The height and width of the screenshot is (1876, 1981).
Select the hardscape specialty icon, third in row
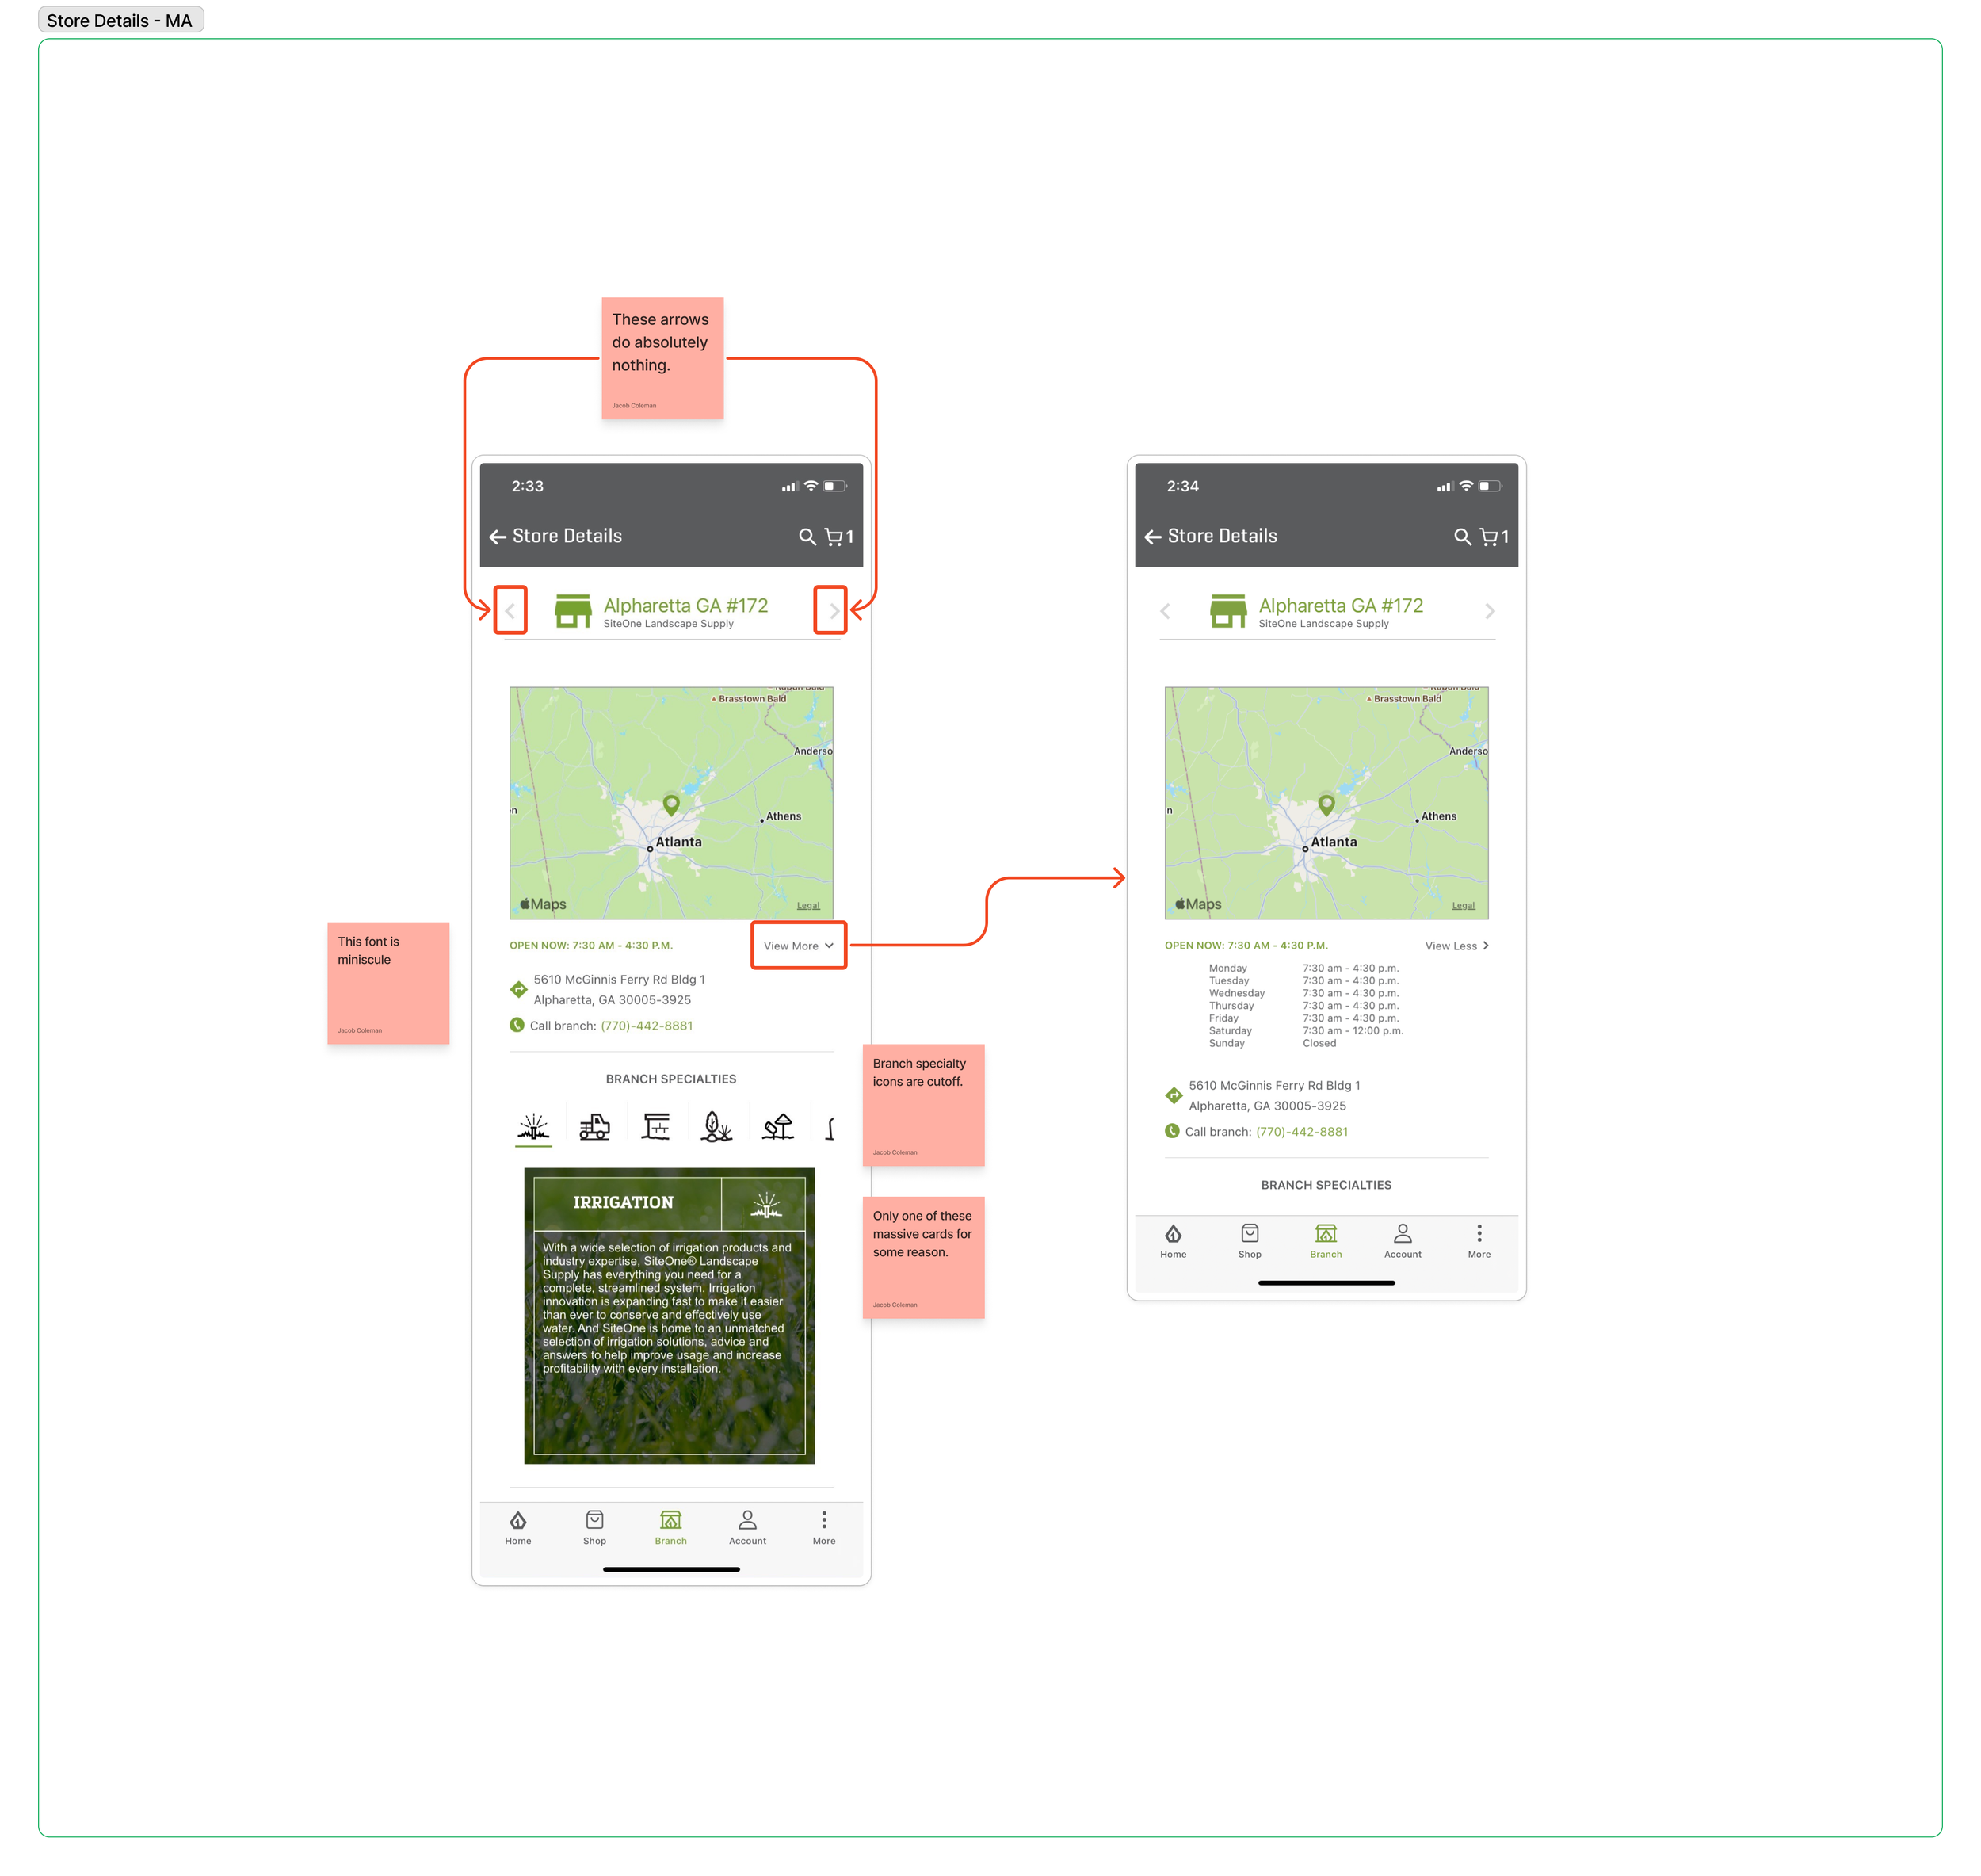(x=656, y=1127)
